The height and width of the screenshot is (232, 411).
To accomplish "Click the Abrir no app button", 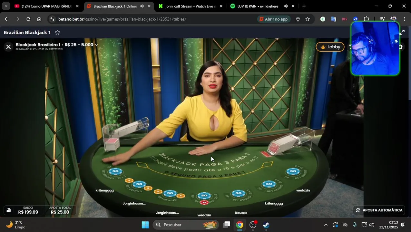I will pyautogui.click(x=274, y=19).
